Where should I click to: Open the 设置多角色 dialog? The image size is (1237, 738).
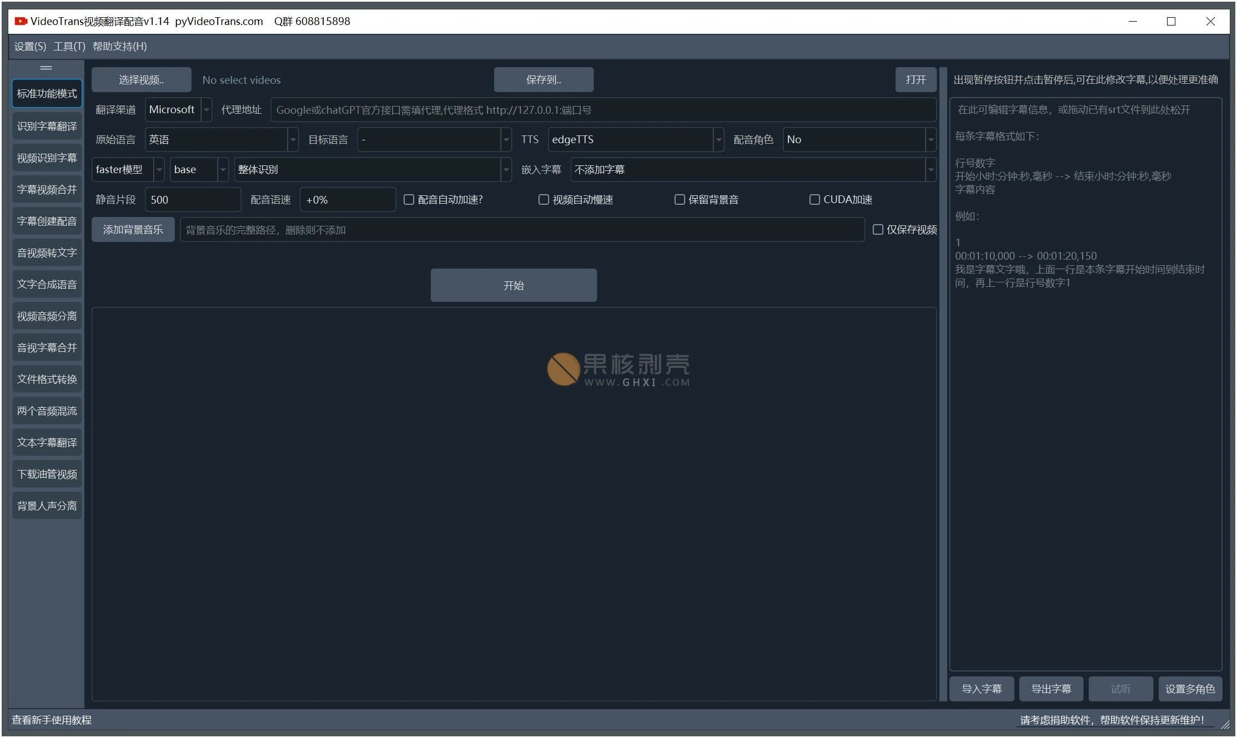click(1190, 689)
